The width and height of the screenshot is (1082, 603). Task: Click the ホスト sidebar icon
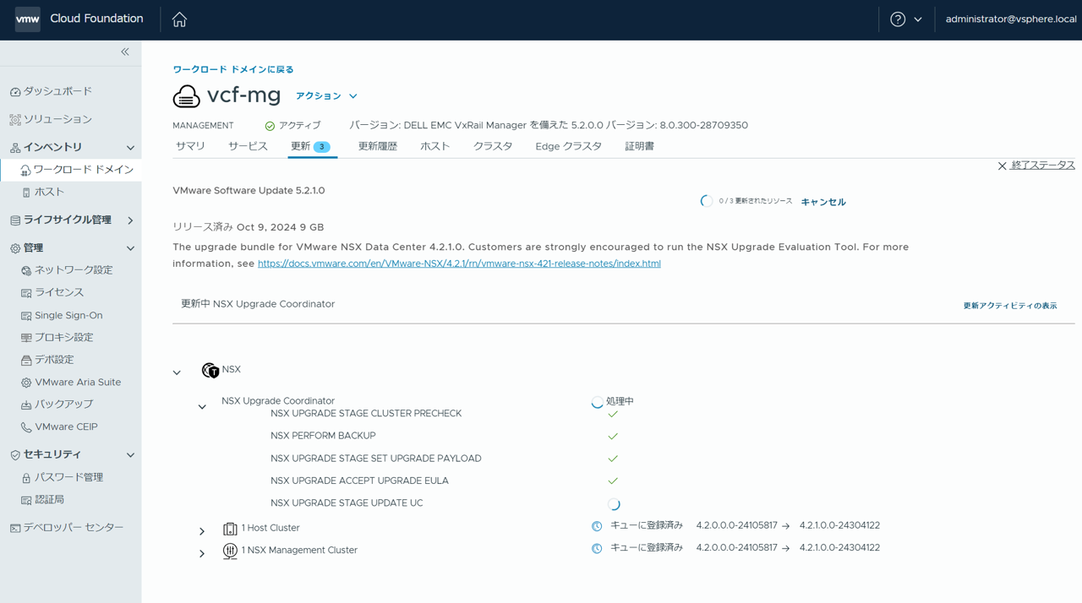click(x=26, y=193)
